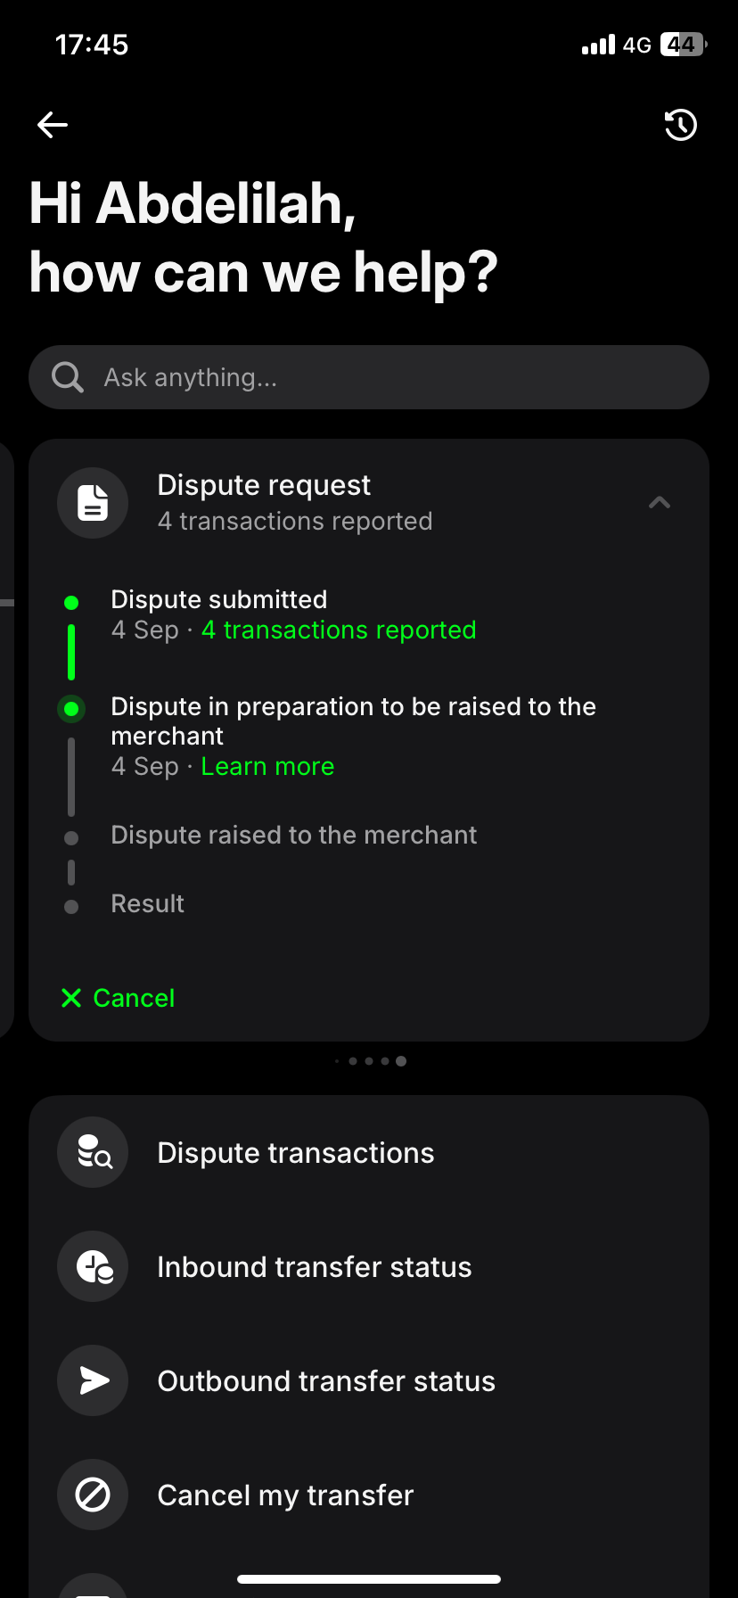This screenshot has width=738, height=1598.
Task: Open the 4 transactions reported link
Action: pyautogui.click(x=339, y=630)
